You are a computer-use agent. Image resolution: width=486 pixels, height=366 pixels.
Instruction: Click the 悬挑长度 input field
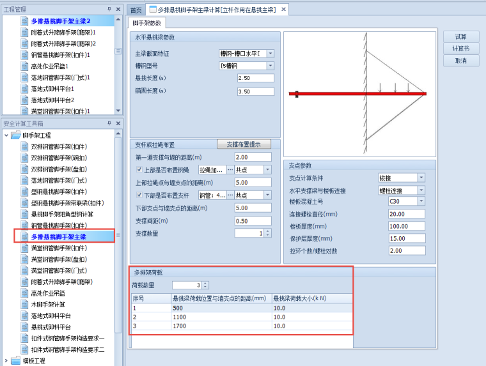(246, 78)
